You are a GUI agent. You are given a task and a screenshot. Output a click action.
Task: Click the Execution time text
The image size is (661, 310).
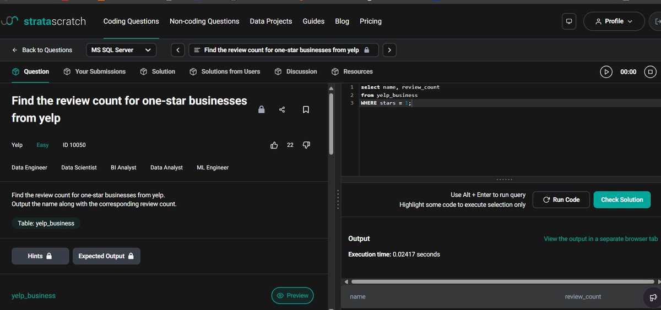[394, 254]
